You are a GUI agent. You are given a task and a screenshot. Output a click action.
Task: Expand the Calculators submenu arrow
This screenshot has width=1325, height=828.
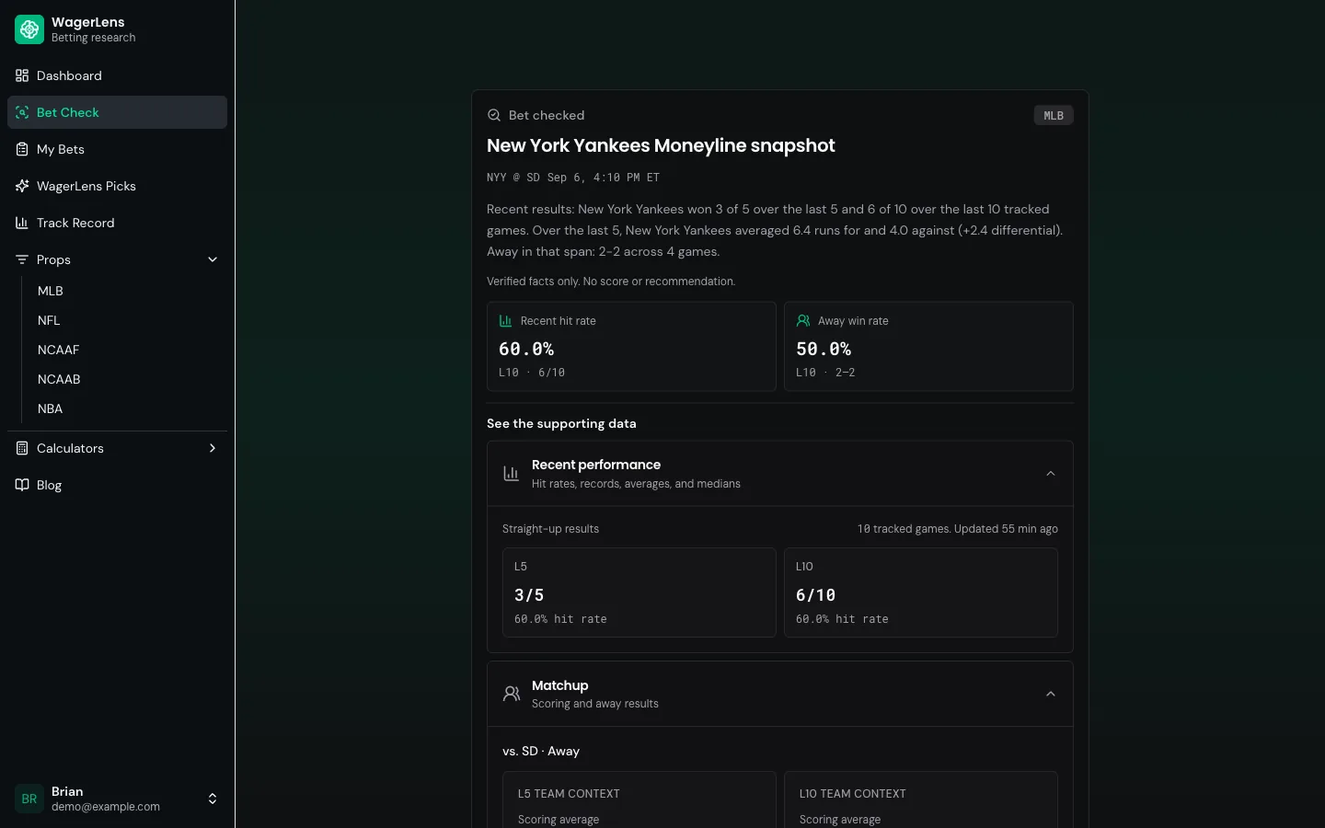pos(213,448)
